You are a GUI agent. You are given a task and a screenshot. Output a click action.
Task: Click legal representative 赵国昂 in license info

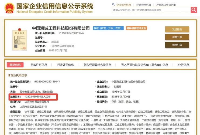click(118, 87)
